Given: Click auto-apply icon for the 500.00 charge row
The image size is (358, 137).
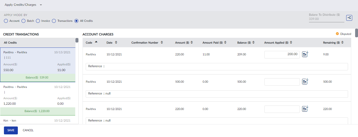Looking at the screenshot, I should (x=305, y=82).
